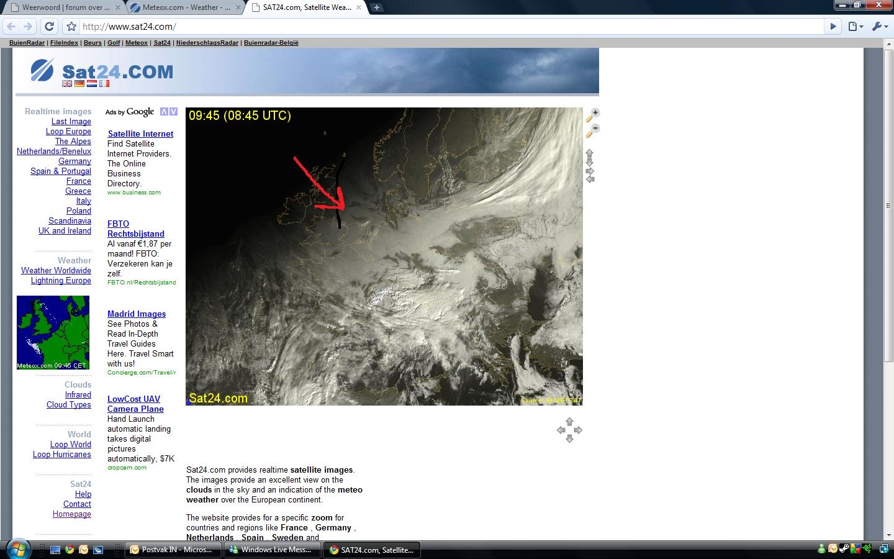
Task: Pan the satellite map down
Action: 590,162
